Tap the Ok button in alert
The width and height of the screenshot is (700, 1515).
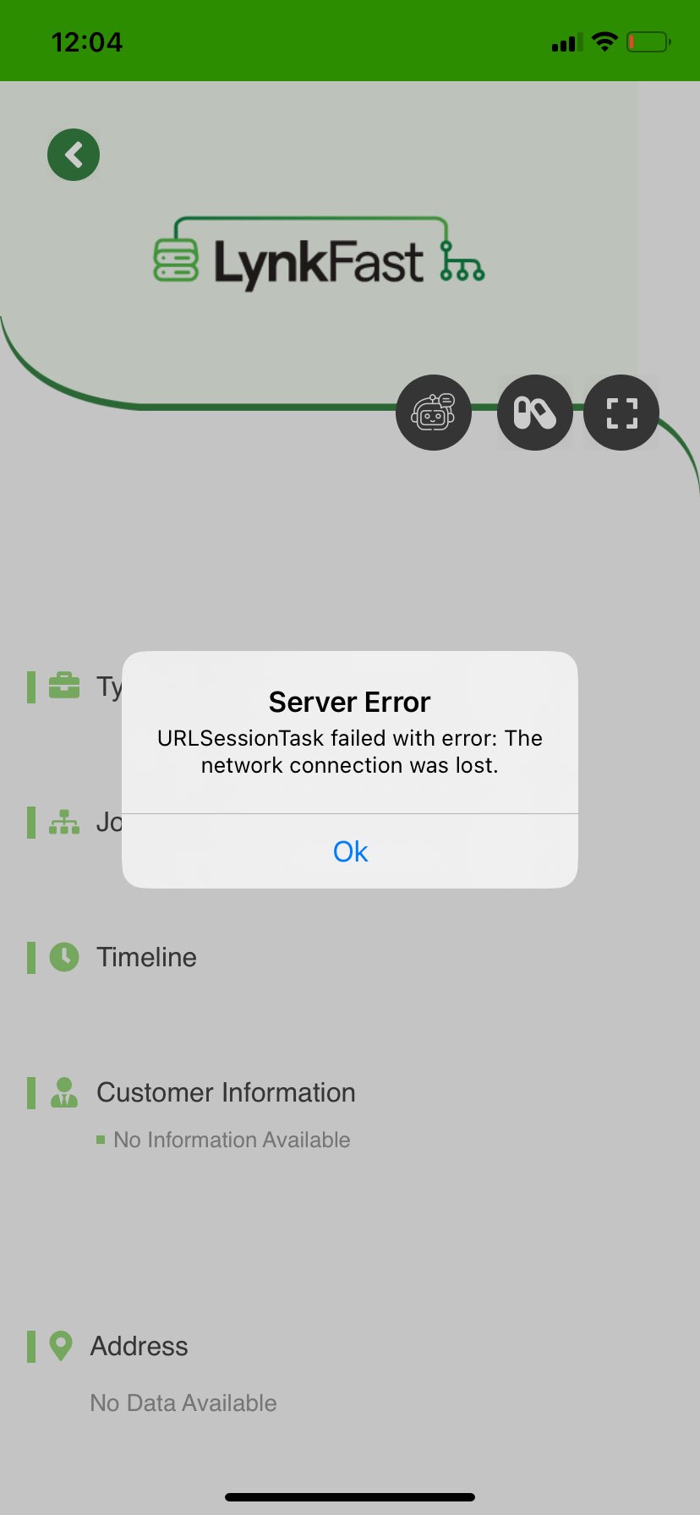[350, 851]
